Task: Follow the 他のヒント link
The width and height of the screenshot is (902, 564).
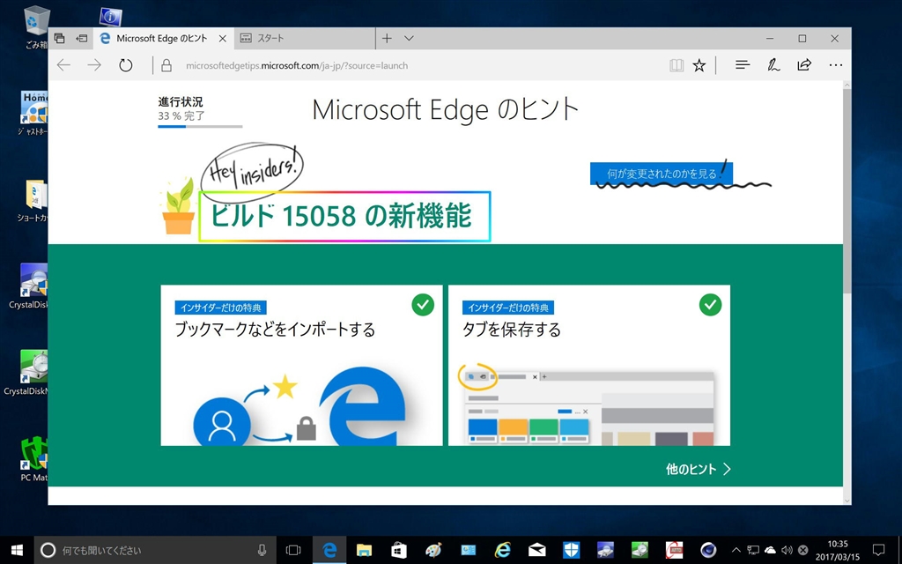Action: point(699,469)
